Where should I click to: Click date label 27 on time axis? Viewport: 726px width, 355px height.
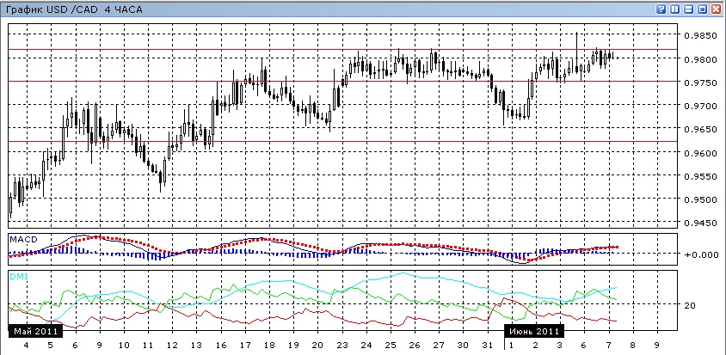[439, 346]
